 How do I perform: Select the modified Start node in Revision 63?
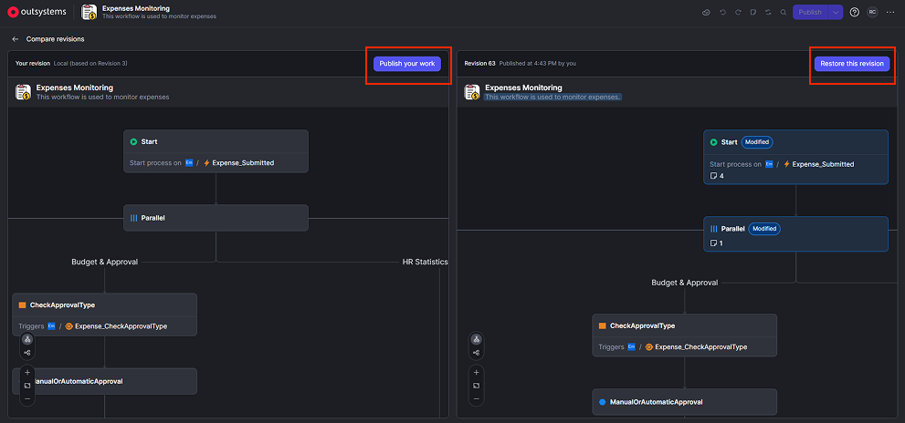795,157
